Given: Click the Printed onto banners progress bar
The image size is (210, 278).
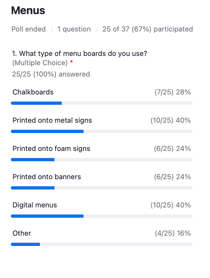Looking at the screenshot, I should [101, 188].
